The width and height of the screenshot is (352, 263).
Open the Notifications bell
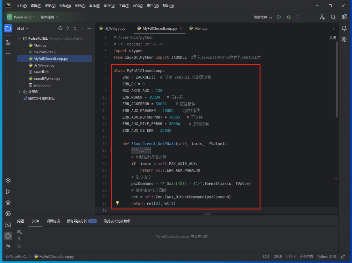[x=344, y=28]
